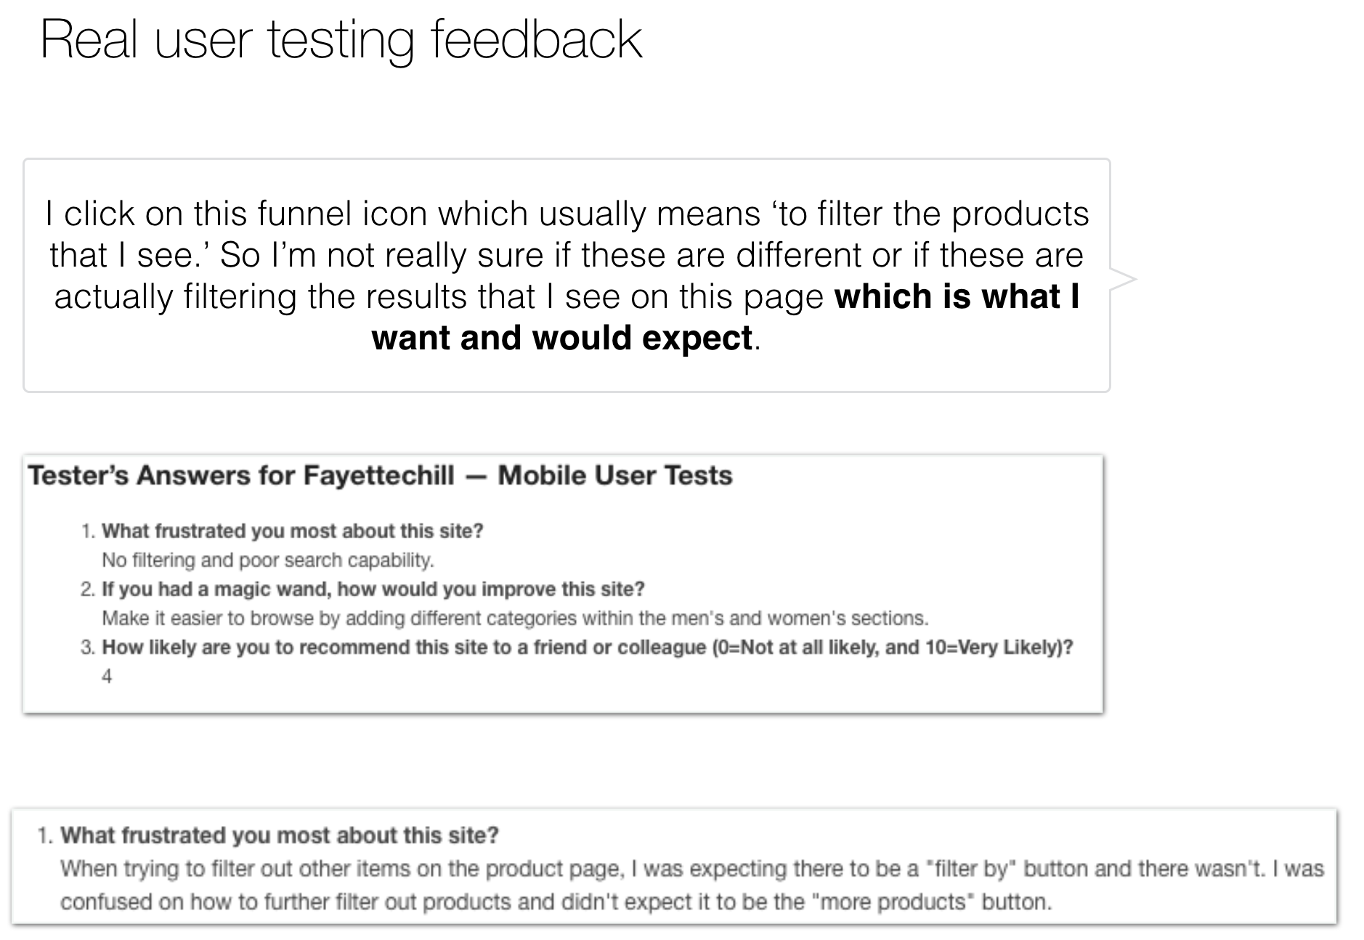Click list number '3.' in tester answers

(88, 647)
